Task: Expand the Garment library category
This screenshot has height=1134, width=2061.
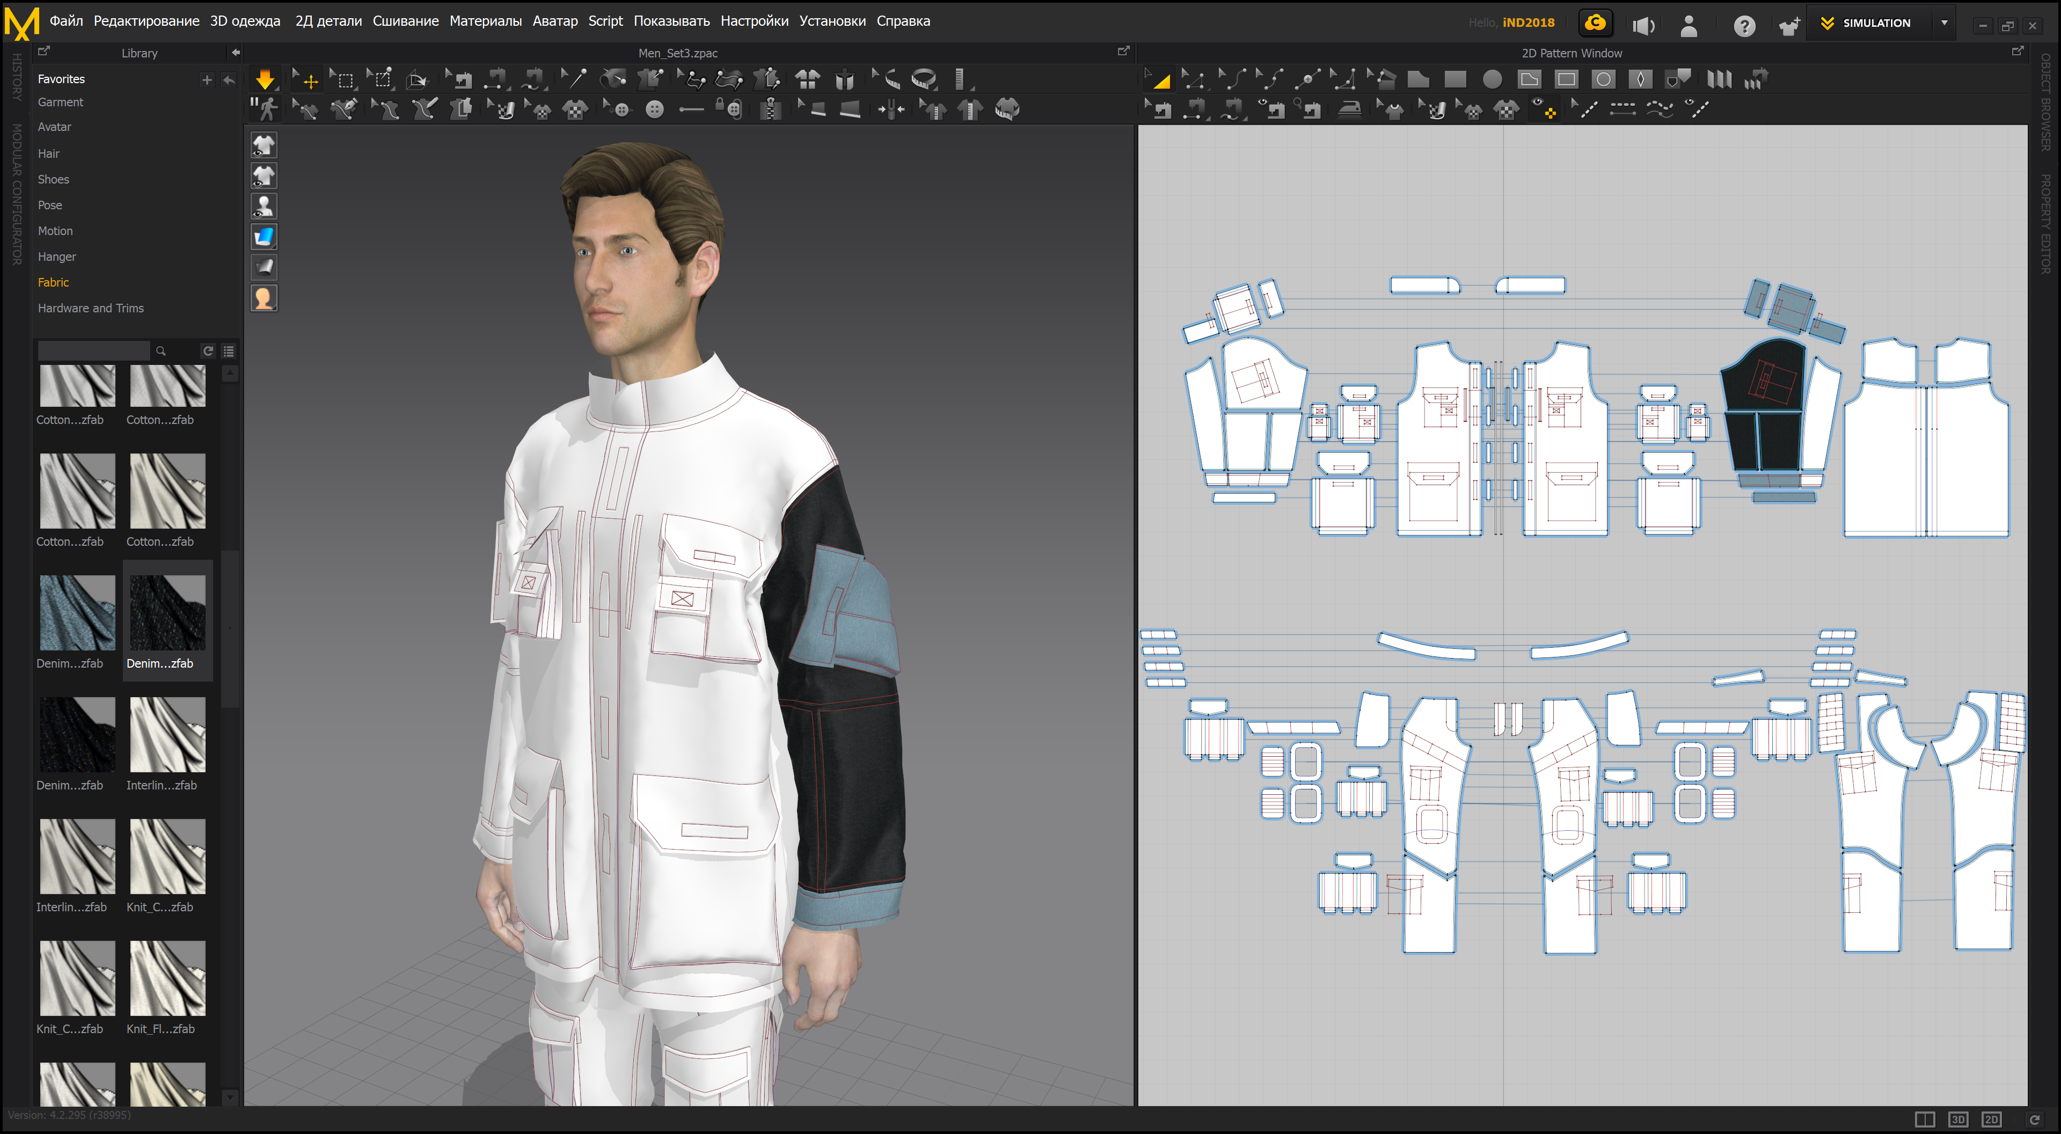Action: coord(60,102)
